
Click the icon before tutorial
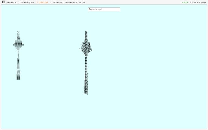tap(37, 2)
